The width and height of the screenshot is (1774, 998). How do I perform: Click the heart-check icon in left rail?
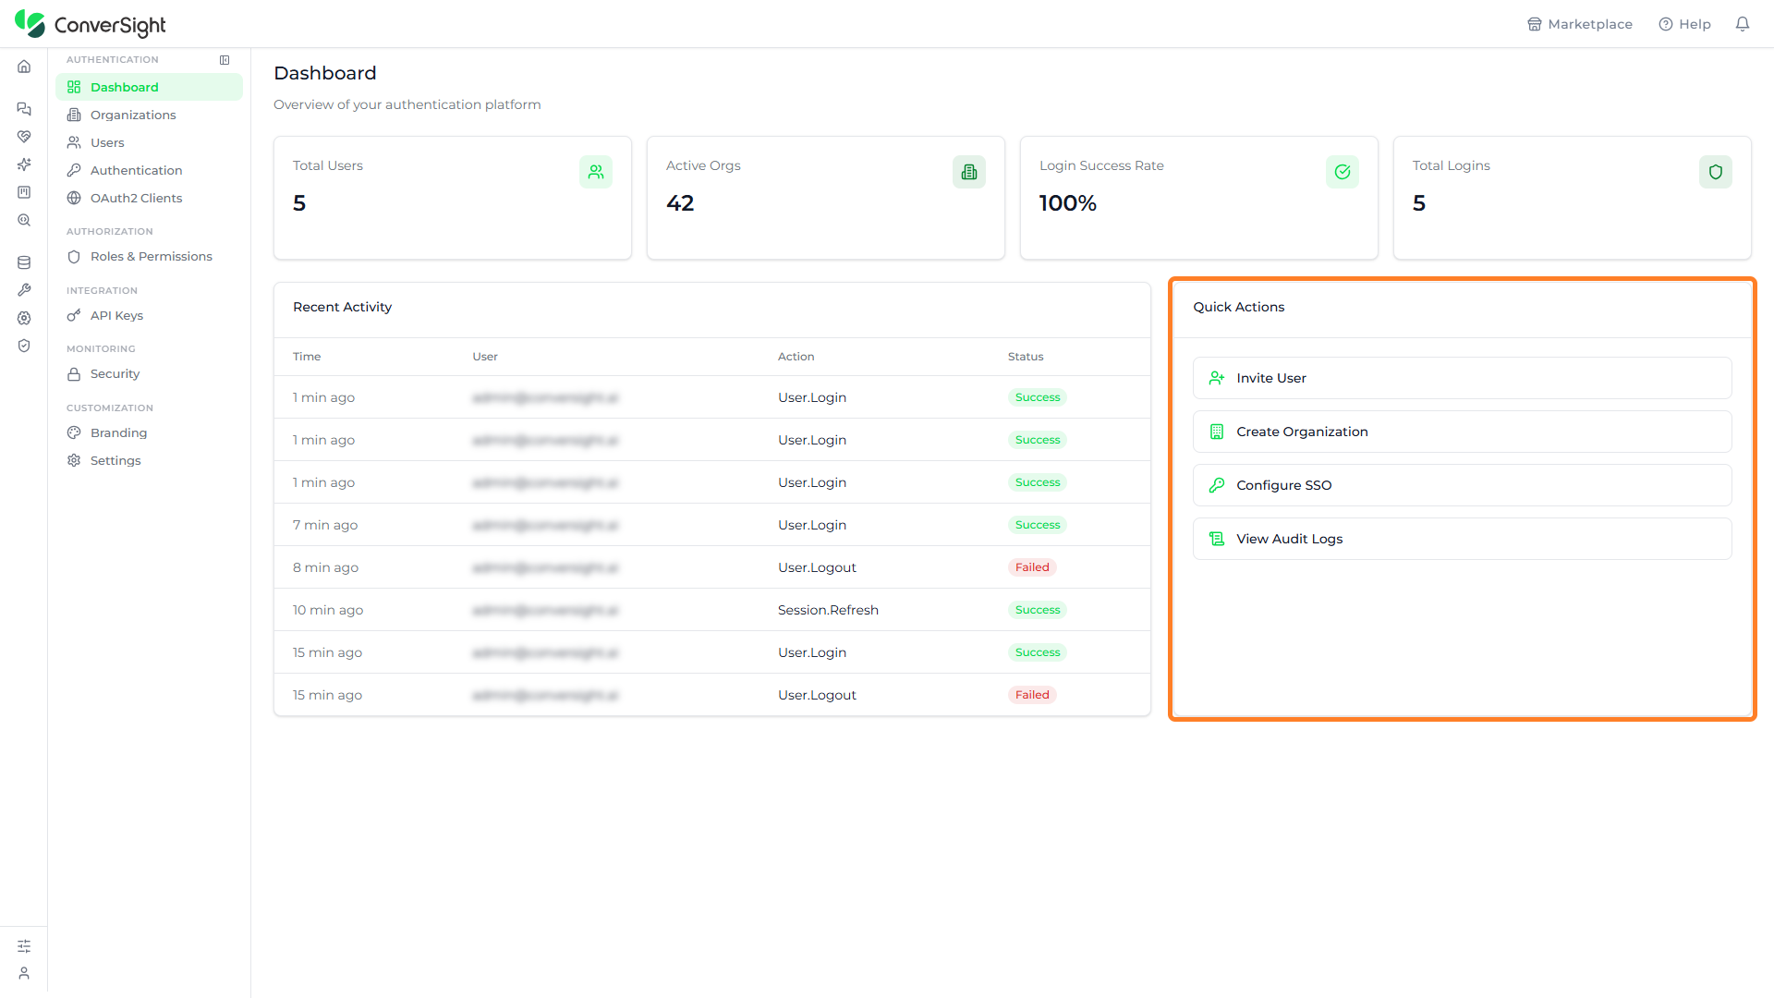24,137
